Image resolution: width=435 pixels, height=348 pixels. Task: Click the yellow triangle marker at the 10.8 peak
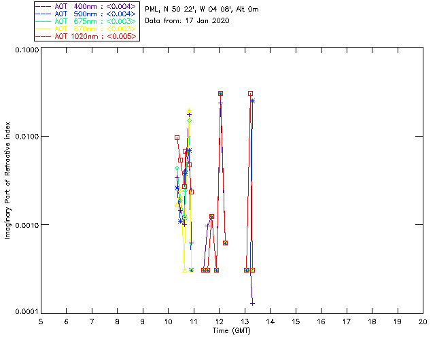189,111
